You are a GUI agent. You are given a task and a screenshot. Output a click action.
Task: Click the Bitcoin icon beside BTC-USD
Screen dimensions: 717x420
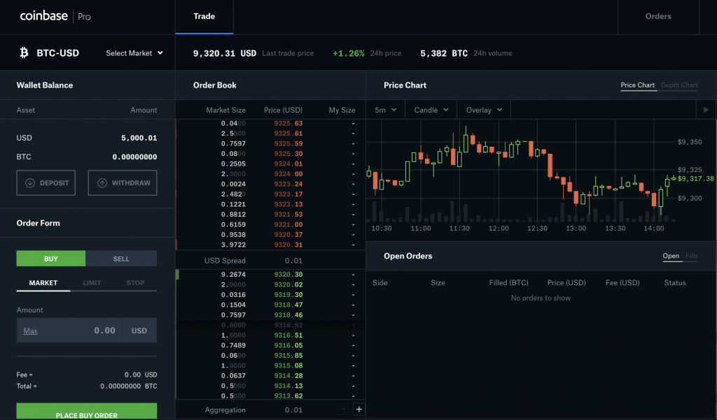click(x=24, y=53)
